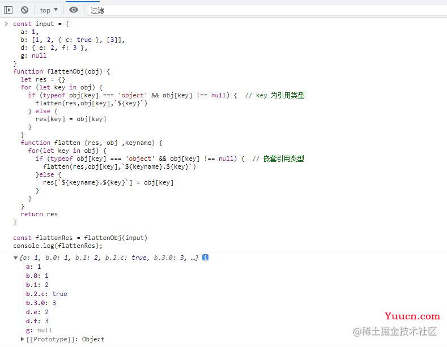Screen dimensions: 447x347
Task: Click the comment // key 为引用类型
Action: click(x=275, y=95)
